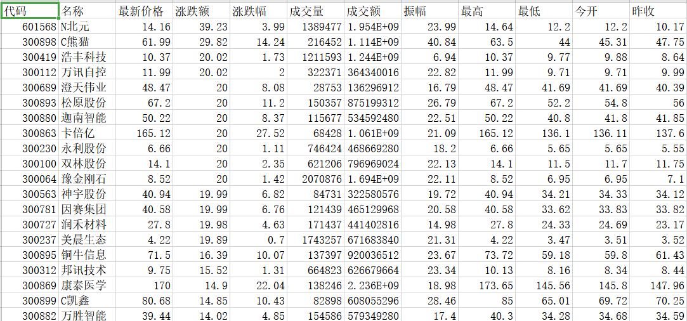This screenshot has width=687, height=321.
Task: Select the 昨收 header cell
Action: (658, 11)
